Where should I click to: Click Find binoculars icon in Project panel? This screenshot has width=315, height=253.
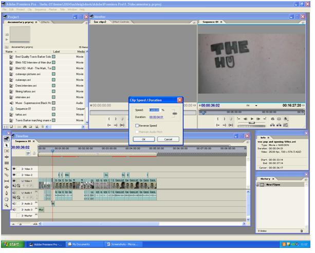(25, 127)
